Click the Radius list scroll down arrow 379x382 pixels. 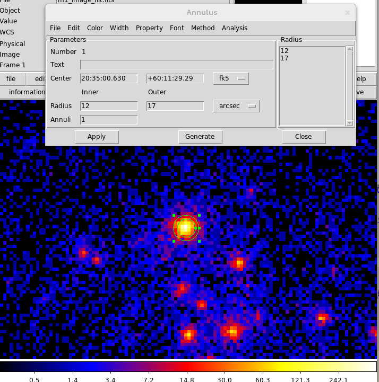point(349,123)
